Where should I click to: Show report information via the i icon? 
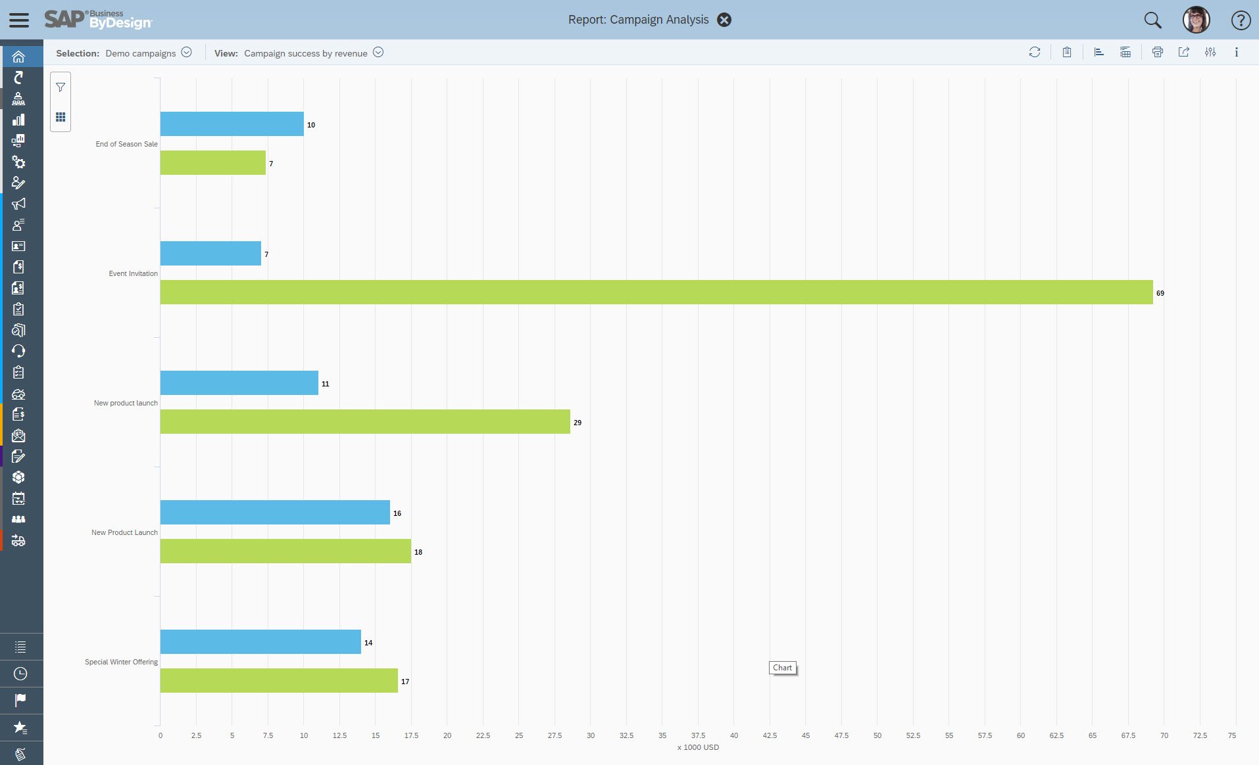(1236, 53)
